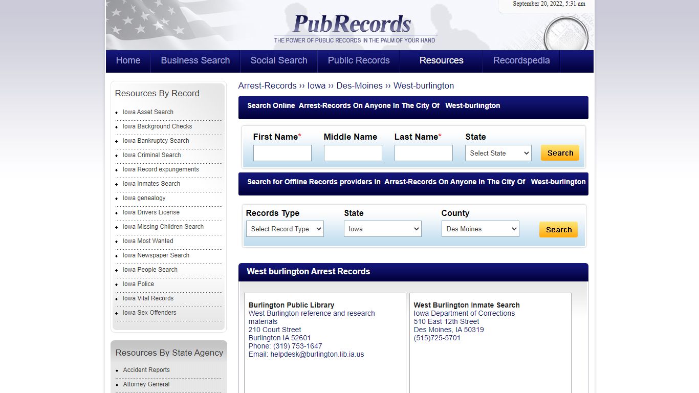Open Attorney General under State Agency
The height and width of the screenshot is (393, 699).
tap(146, 384)
